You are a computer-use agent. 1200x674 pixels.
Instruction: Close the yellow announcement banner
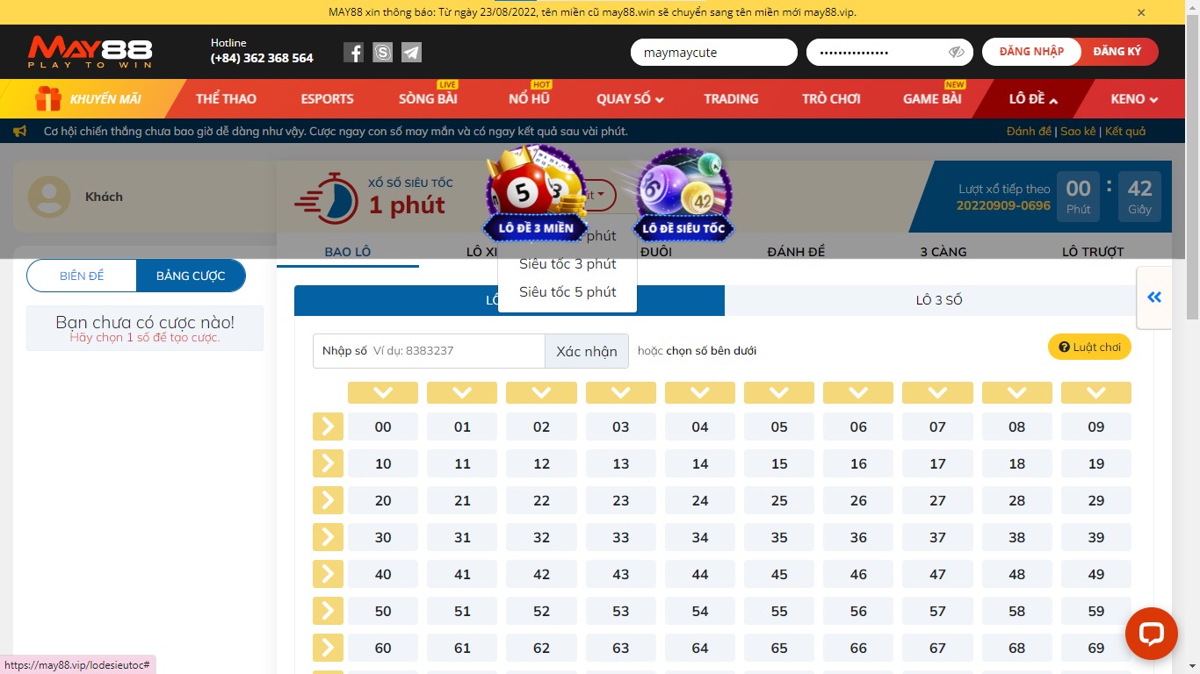click(1141, 12)
